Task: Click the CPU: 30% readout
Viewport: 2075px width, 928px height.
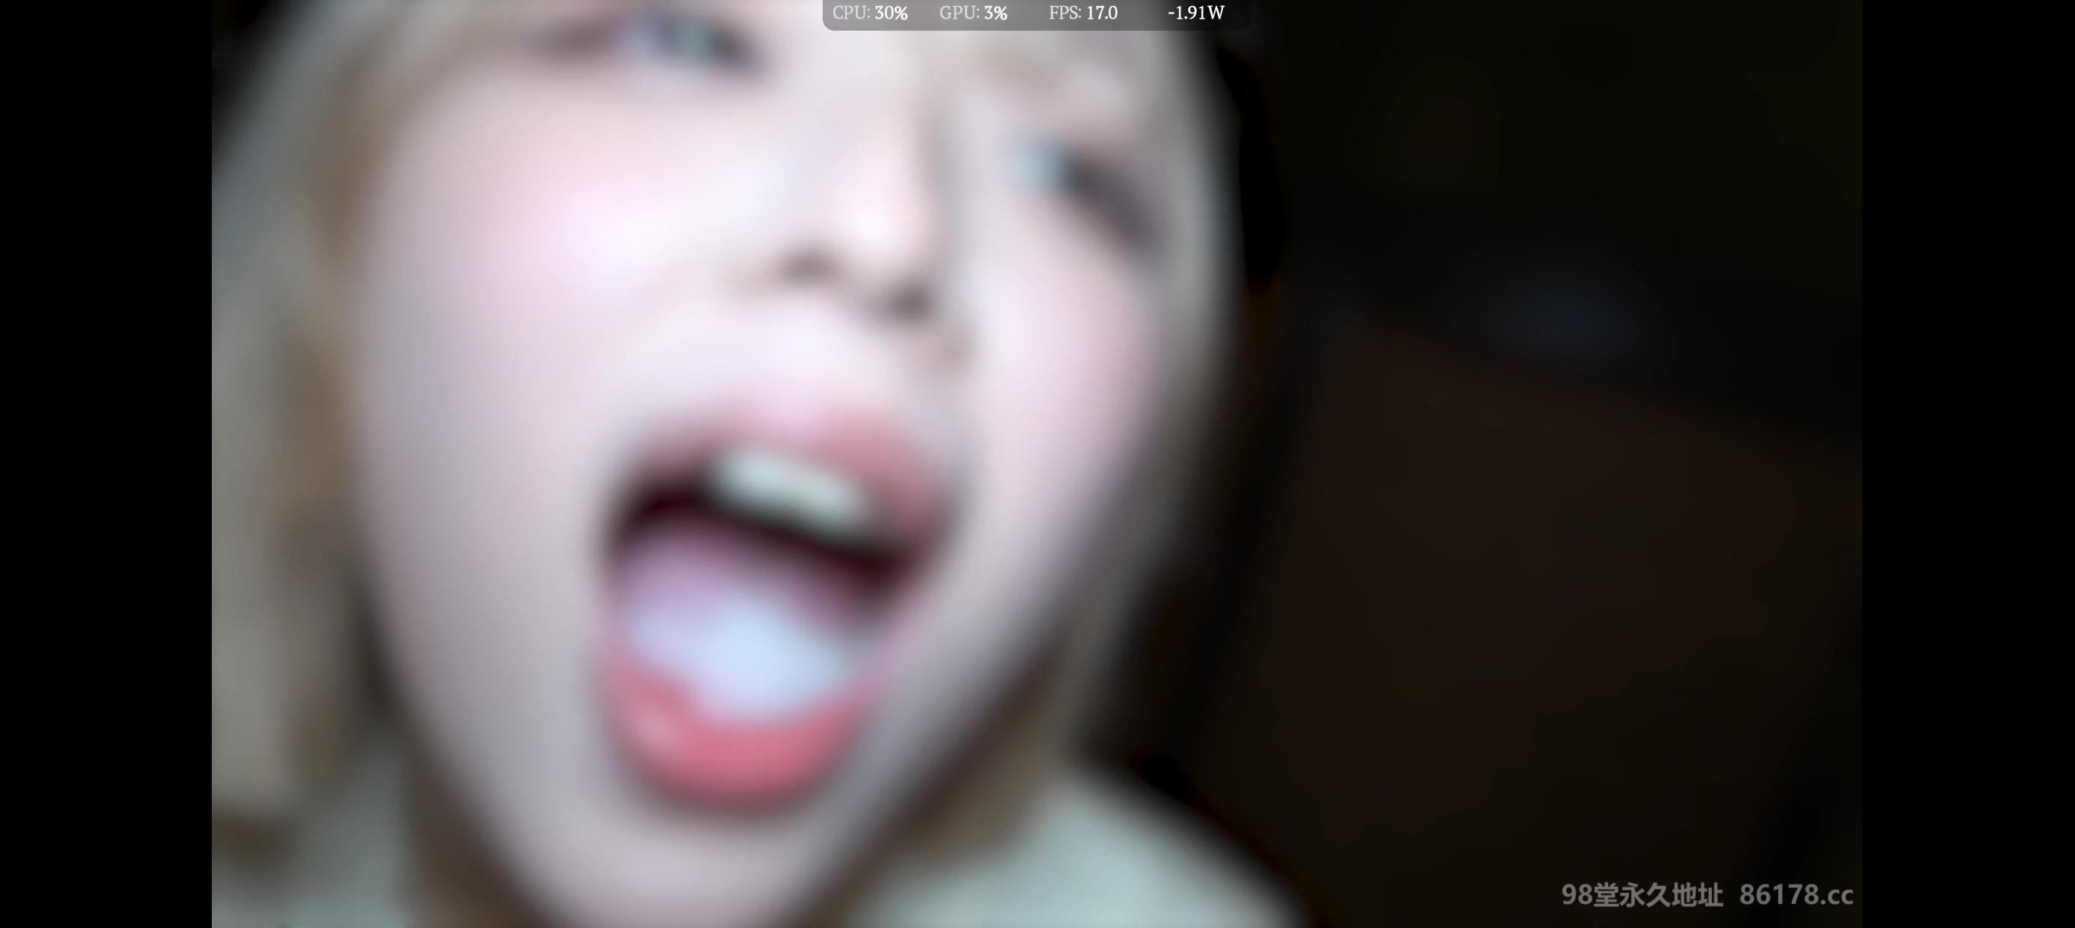Action: point(870,13)
